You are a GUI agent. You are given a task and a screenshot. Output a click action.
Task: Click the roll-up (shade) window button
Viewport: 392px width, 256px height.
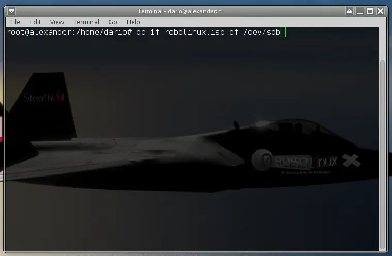[x=349, y=11]
